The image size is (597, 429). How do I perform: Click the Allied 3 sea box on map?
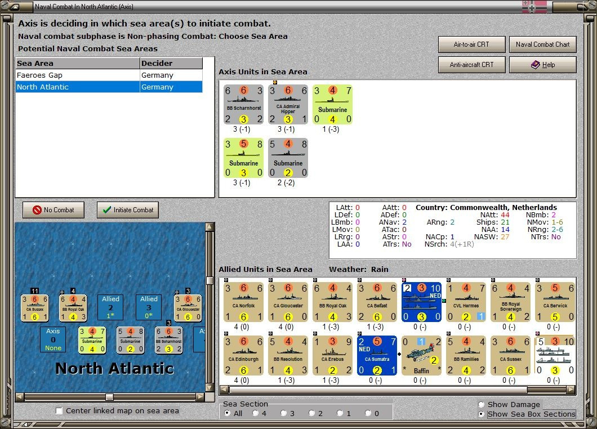click(x=149, y=307)
